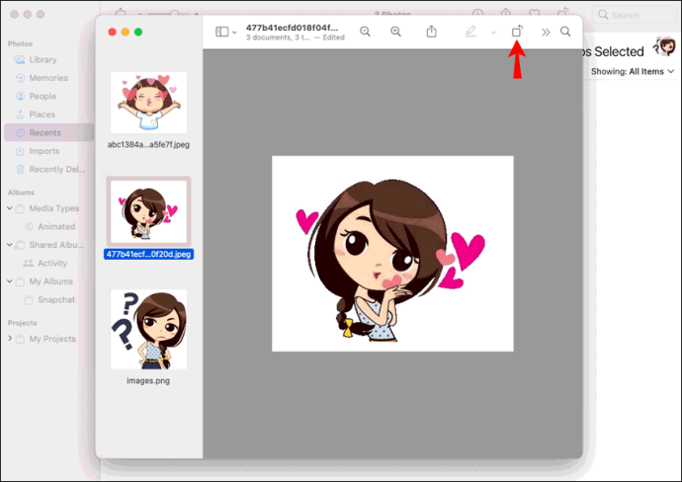
Task: Click the Rotate icon in Preview toolbar
Action: point(516,32)
